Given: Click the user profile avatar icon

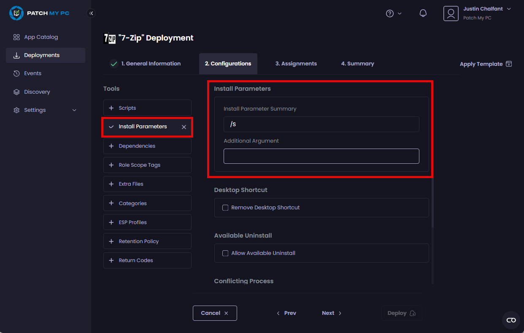Looking at the screenshot, I should (x=451, y=14).
